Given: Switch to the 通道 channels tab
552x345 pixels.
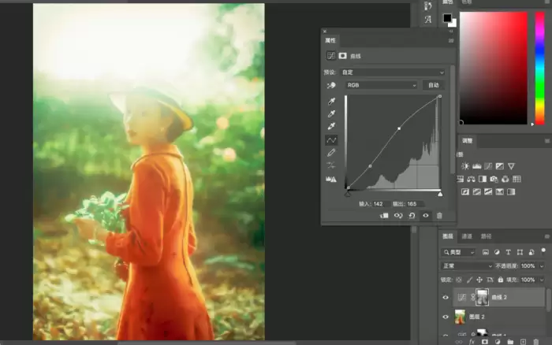Looking at the screenshot, I should pyautogui.click(x=467, y=236).
